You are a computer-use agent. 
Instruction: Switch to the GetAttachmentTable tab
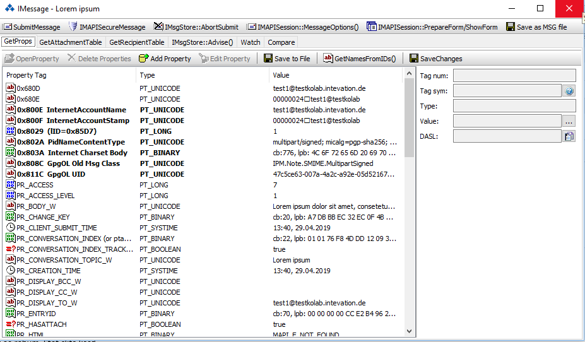[70, 42]
